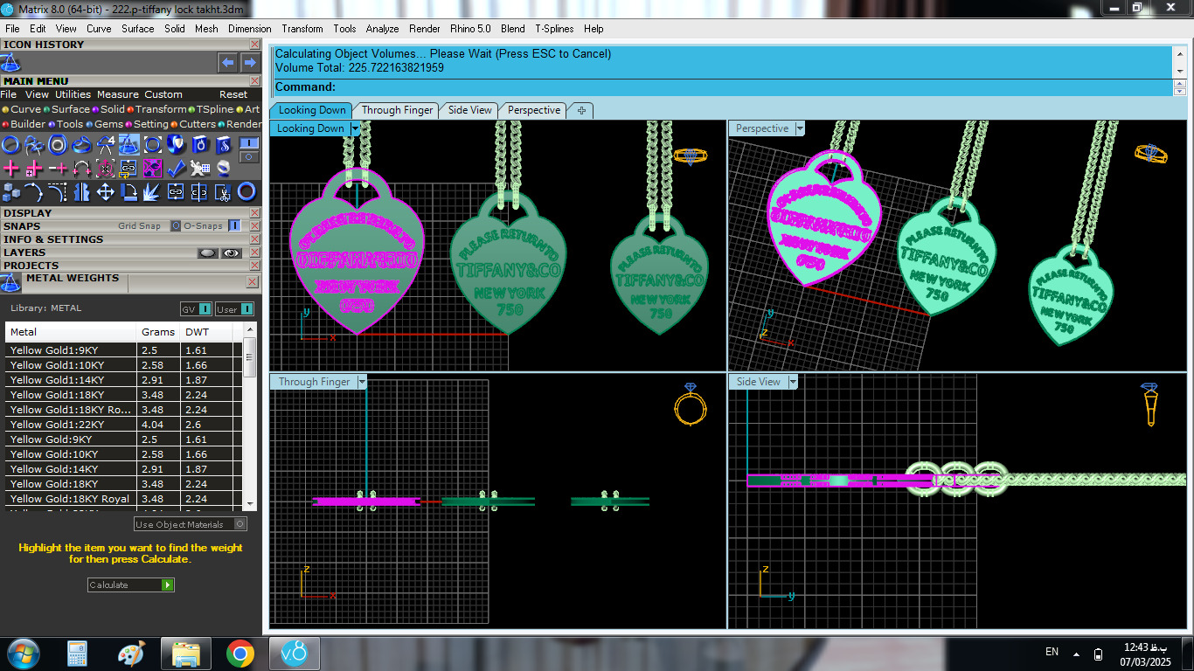The width and height of the screenshot is (1194, 671).
Task: Select the pink plus with small box icon
Action: [34, 168]
